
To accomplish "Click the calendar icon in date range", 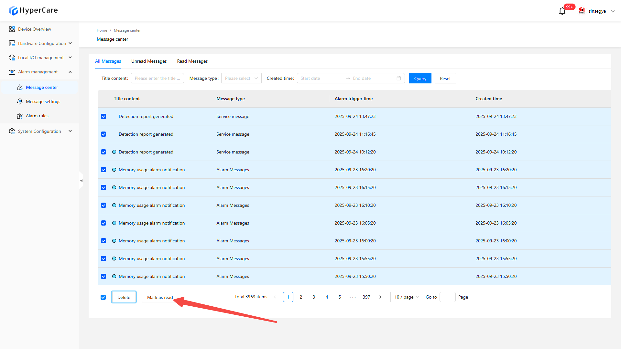I will pyautogui.click(x=398, y=78).
